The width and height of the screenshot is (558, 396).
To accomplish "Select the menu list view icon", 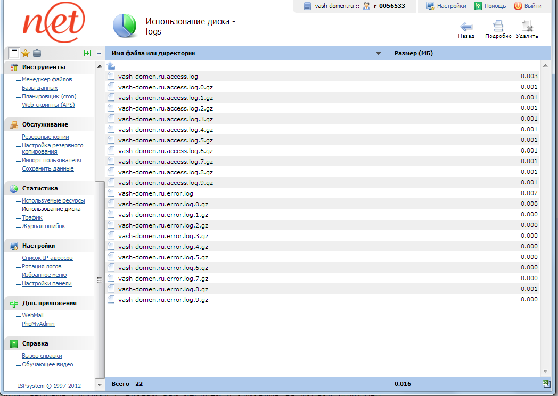I will pyautogui.click(x=13, y=53).
